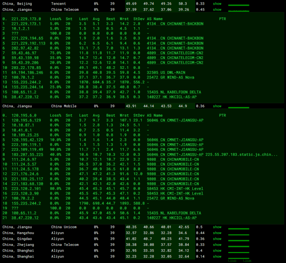This screenshot has width=286, height=263.
Task: Open hop IP 203.22.178.85 link
Action: (x=26, y=68)
